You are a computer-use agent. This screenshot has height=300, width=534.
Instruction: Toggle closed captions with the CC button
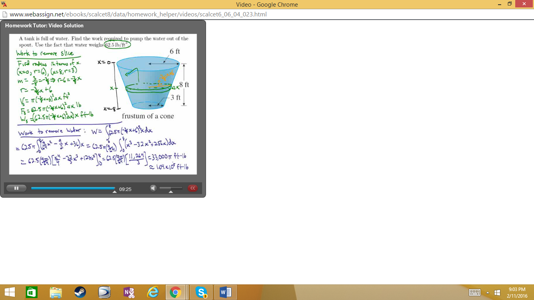pyautogui.click(x=193, y=188)
